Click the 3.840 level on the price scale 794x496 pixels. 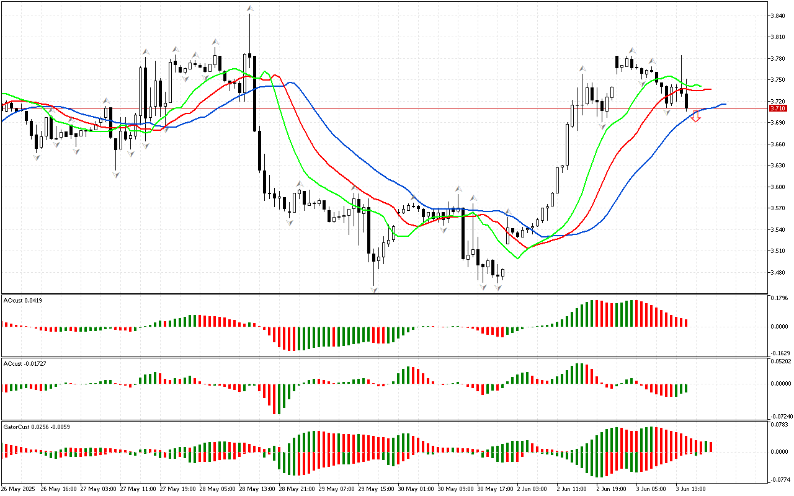778,15
